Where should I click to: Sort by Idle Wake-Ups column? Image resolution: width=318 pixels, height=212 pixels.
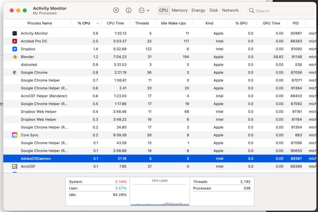pyautogui.click(x=173, y=23)
